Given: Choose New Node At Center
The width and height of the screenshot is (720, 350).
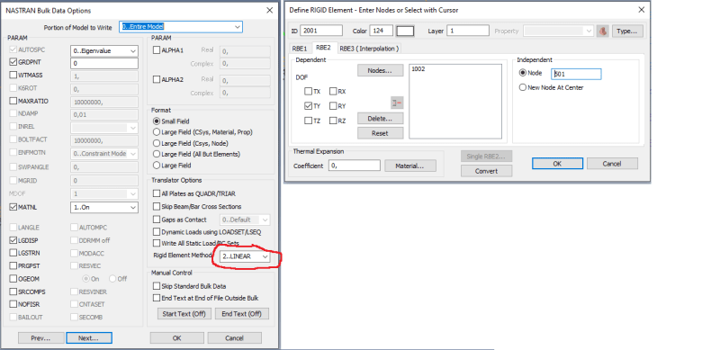Looking at the screenshot, I should tap(523, 88).
